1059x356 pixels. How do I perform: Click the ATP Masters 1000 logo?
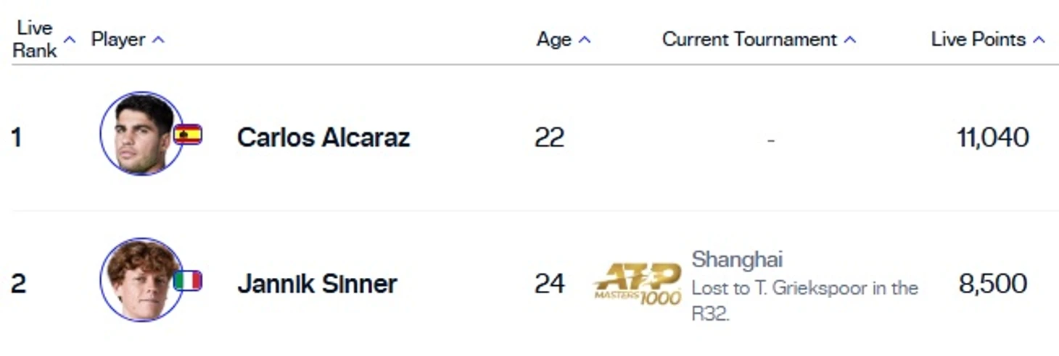[x=638, y=284]
